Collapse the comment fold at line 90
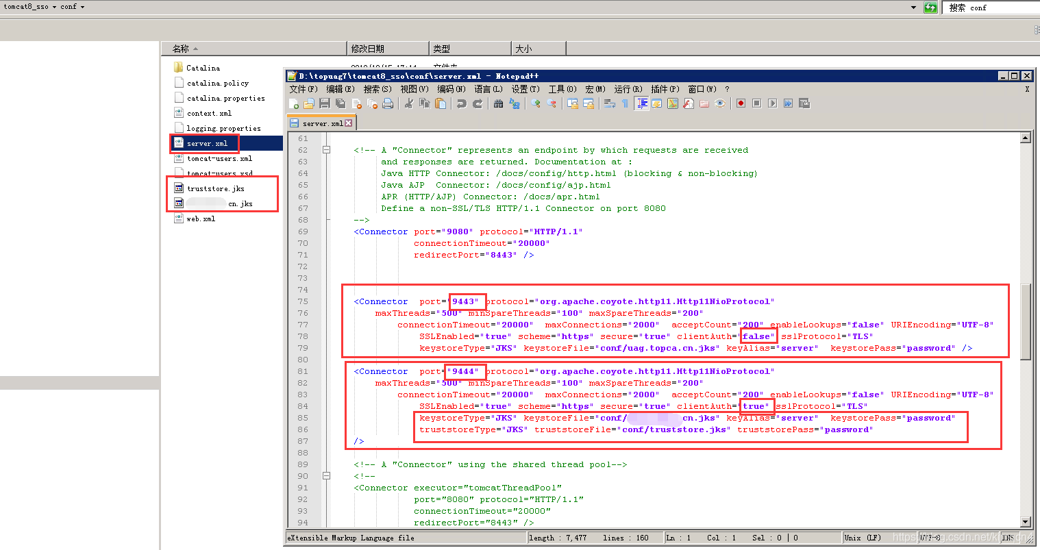 [x=327, y=476]
